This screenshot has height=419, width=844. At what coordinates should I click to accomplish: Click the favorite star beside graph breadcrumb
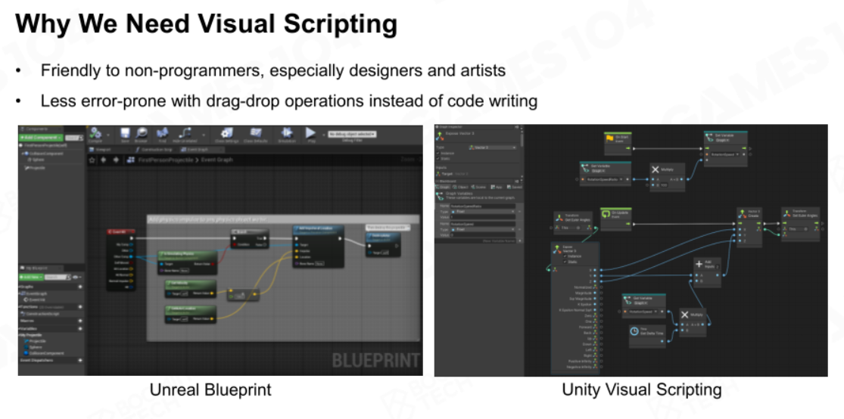[x=92, y=160]
